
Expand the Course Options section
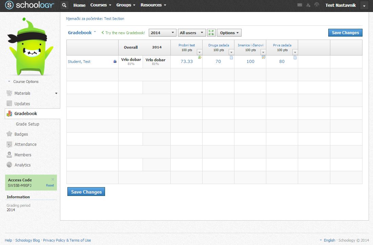(23, 82)
